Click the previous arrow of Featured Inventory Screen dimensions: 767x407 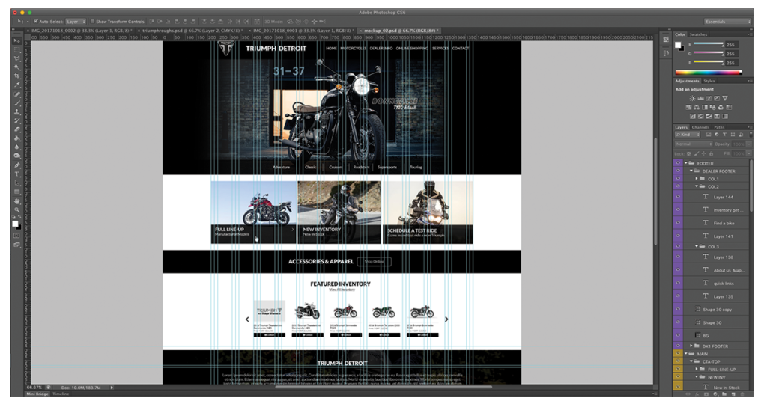(x=247, y=319)
